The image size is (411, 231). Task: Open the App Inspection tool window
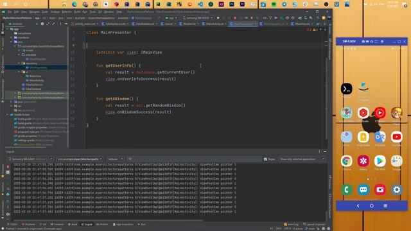pyautogui.click(x=123, y=225)
